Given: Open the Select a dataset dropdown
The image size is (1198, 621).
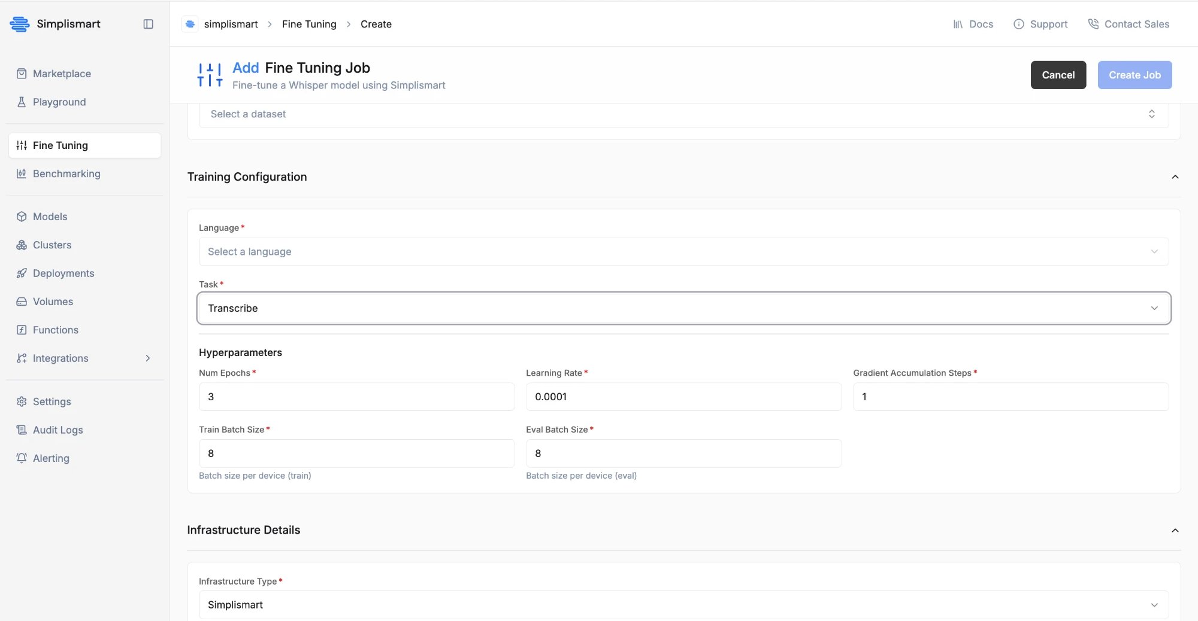Looking at the screenshot, I should click(x=683, y=114).
